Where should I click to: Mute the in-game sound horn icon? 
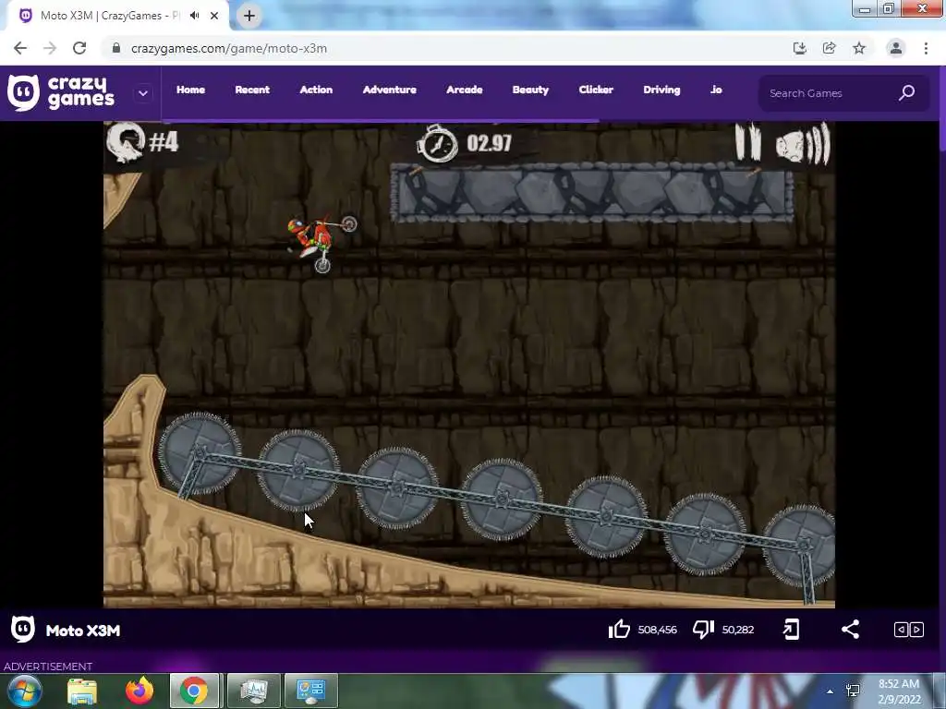[x=803, y=143]
